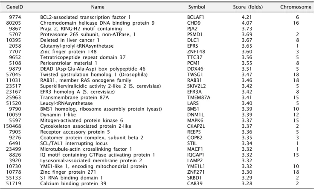Viewport: 316px width, 189px height.
Task: Click the symbol STIL
Action: [191, 143]
